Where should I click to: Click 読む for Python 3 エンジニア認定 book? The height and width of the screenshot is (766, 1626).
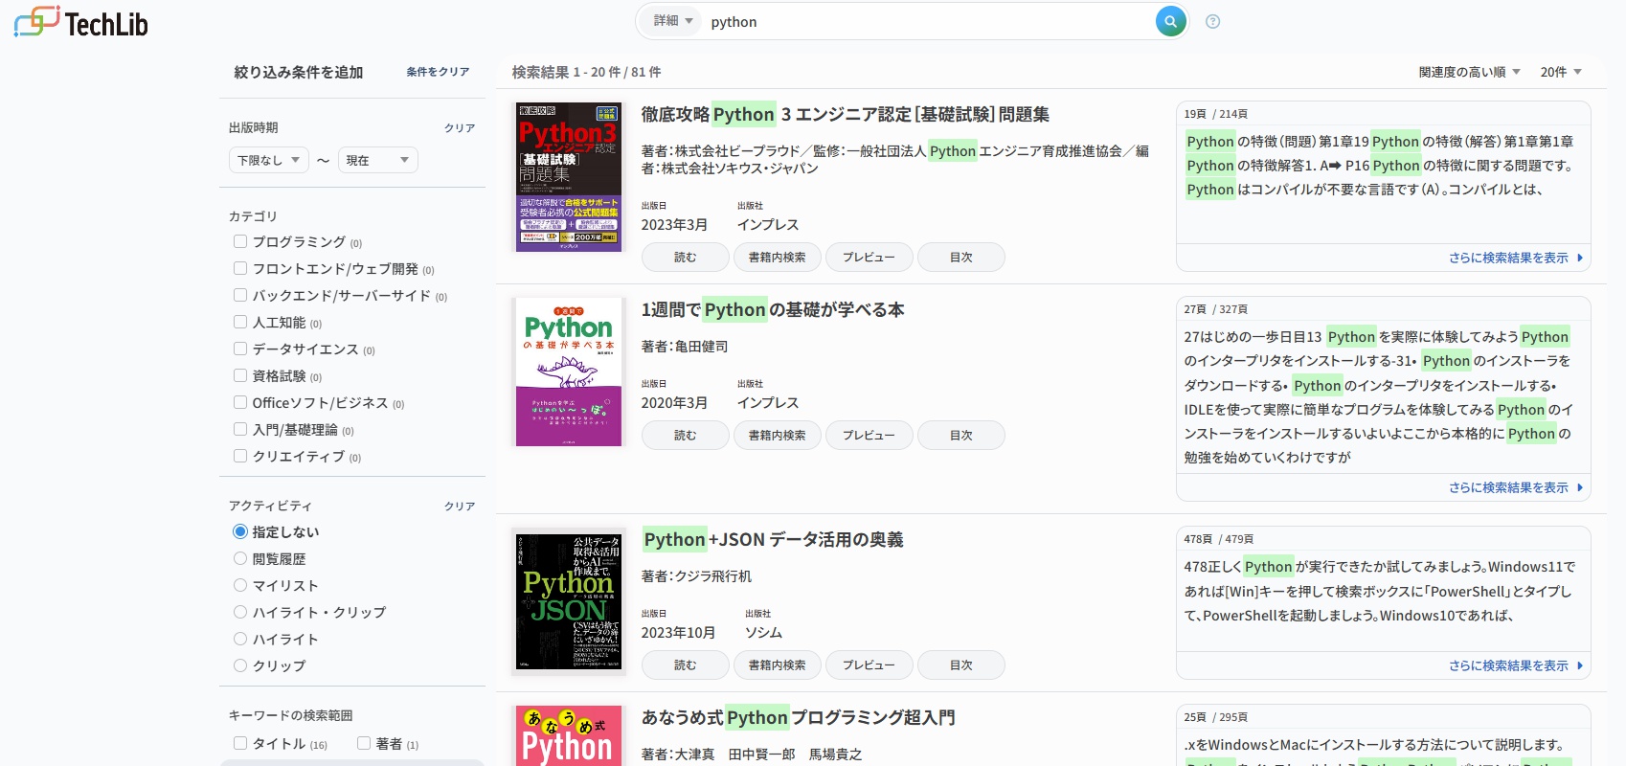click(x=685, y=257)
